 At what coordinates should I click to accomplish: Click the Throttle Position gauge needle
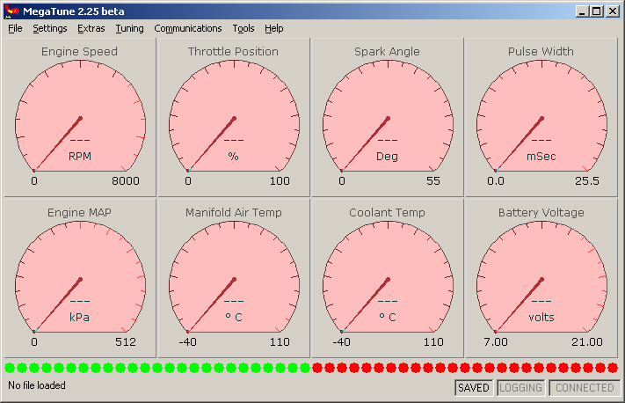click(x=211, y=144)
